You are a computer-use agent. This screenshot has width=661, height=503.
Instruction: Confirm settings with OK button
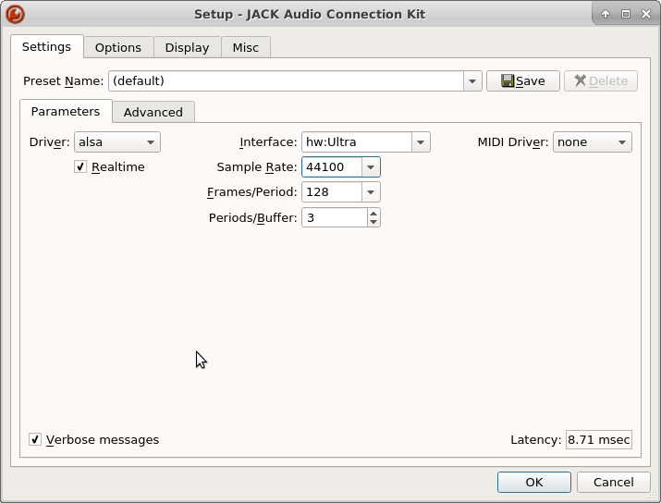click(x=534, y=482)
